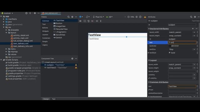Zoom in the design preview
This screenshot has height=112, width=200.
coord(137,17)
